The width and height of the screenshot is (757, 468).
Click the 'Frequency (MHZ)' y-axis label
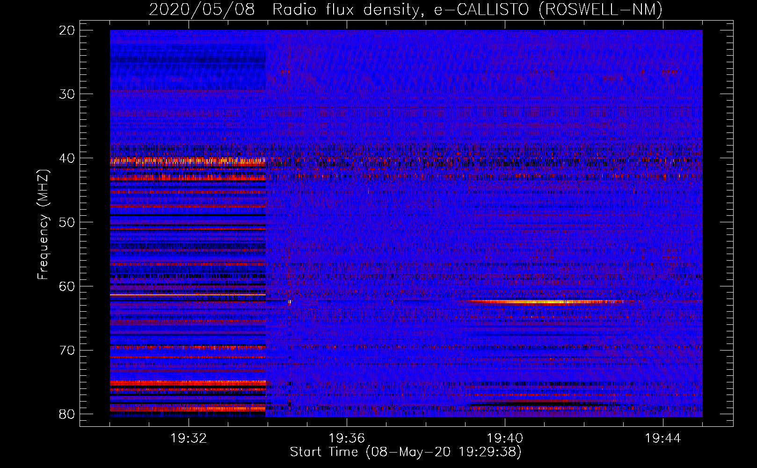click(x=43, y=224)
